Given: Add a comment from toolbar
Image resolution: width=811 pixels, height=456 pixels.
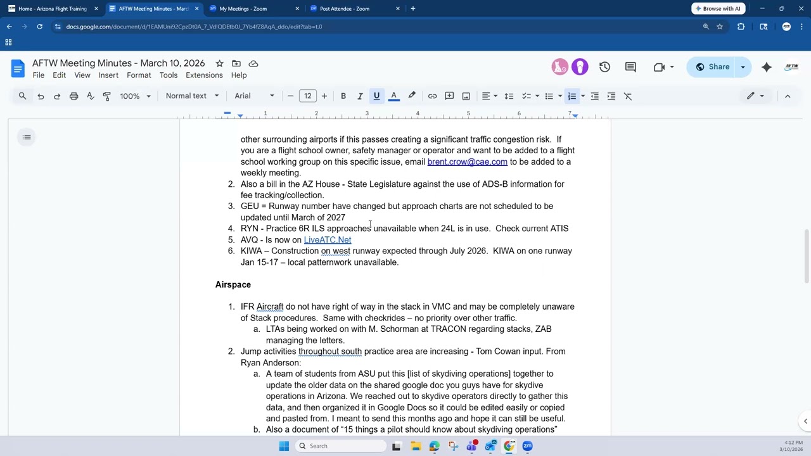Looking at the screenshot, I should pos(449,96).
